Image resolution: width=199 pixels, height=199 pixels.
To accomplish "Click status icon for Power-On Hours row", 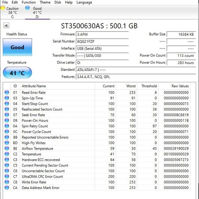I will pos(7,120).
